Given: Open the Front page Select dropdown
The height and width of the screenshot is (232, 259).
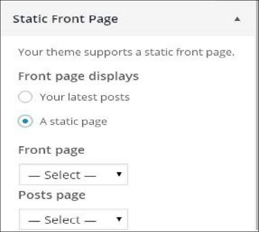Looking at the screenshot, I should click(73, 175).
